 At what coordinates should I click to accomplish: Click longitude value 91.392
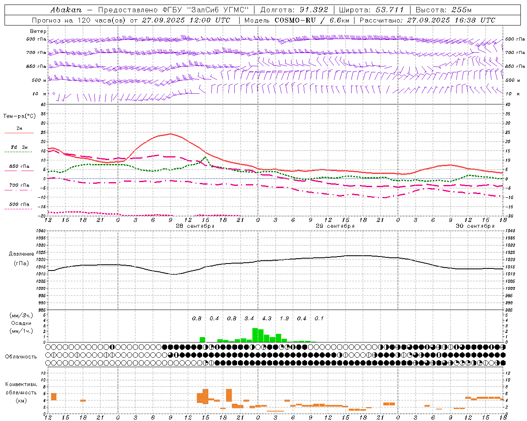pos(314,9)
